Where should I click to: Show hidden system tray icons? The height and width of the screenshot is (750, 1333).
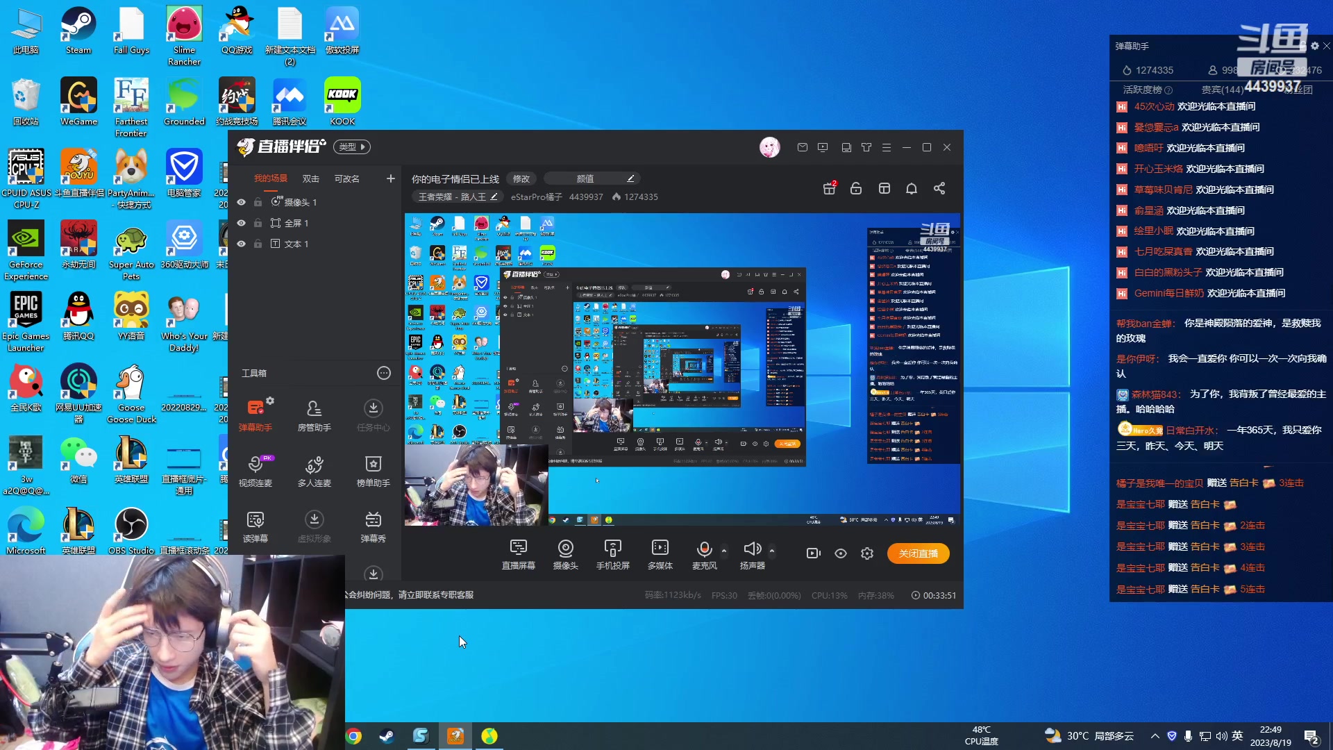pos(1155,736)
